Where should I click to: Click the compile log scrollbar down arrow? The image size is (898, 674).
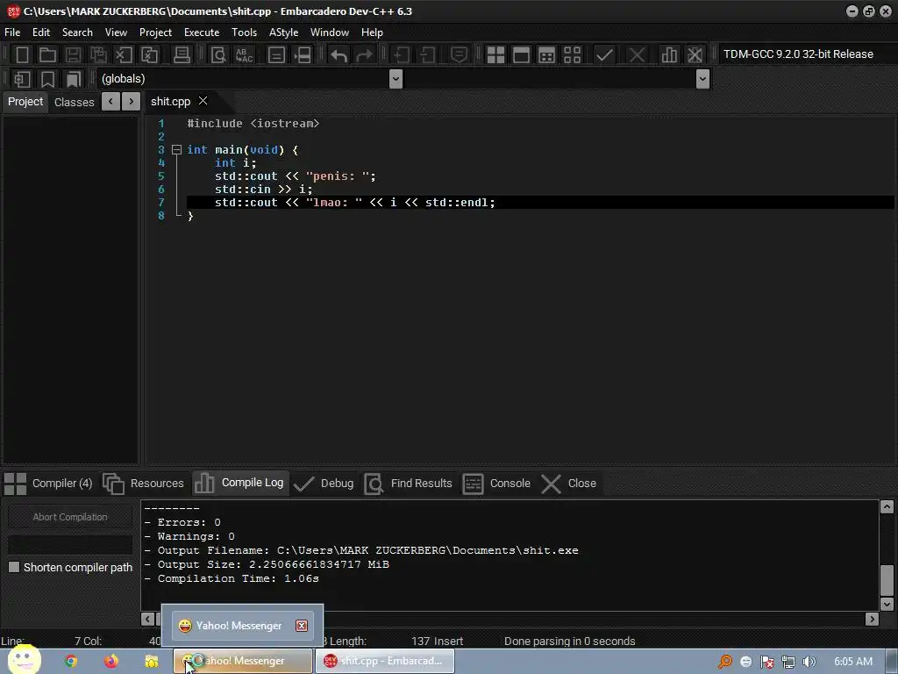(x=887, y=604)
